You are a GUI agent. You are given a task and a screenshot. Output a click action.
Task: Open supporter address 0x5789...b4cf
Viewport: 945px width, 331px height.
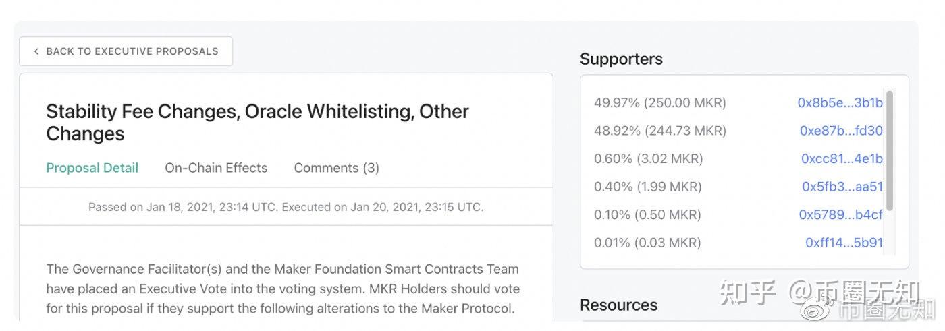point(840,215)
